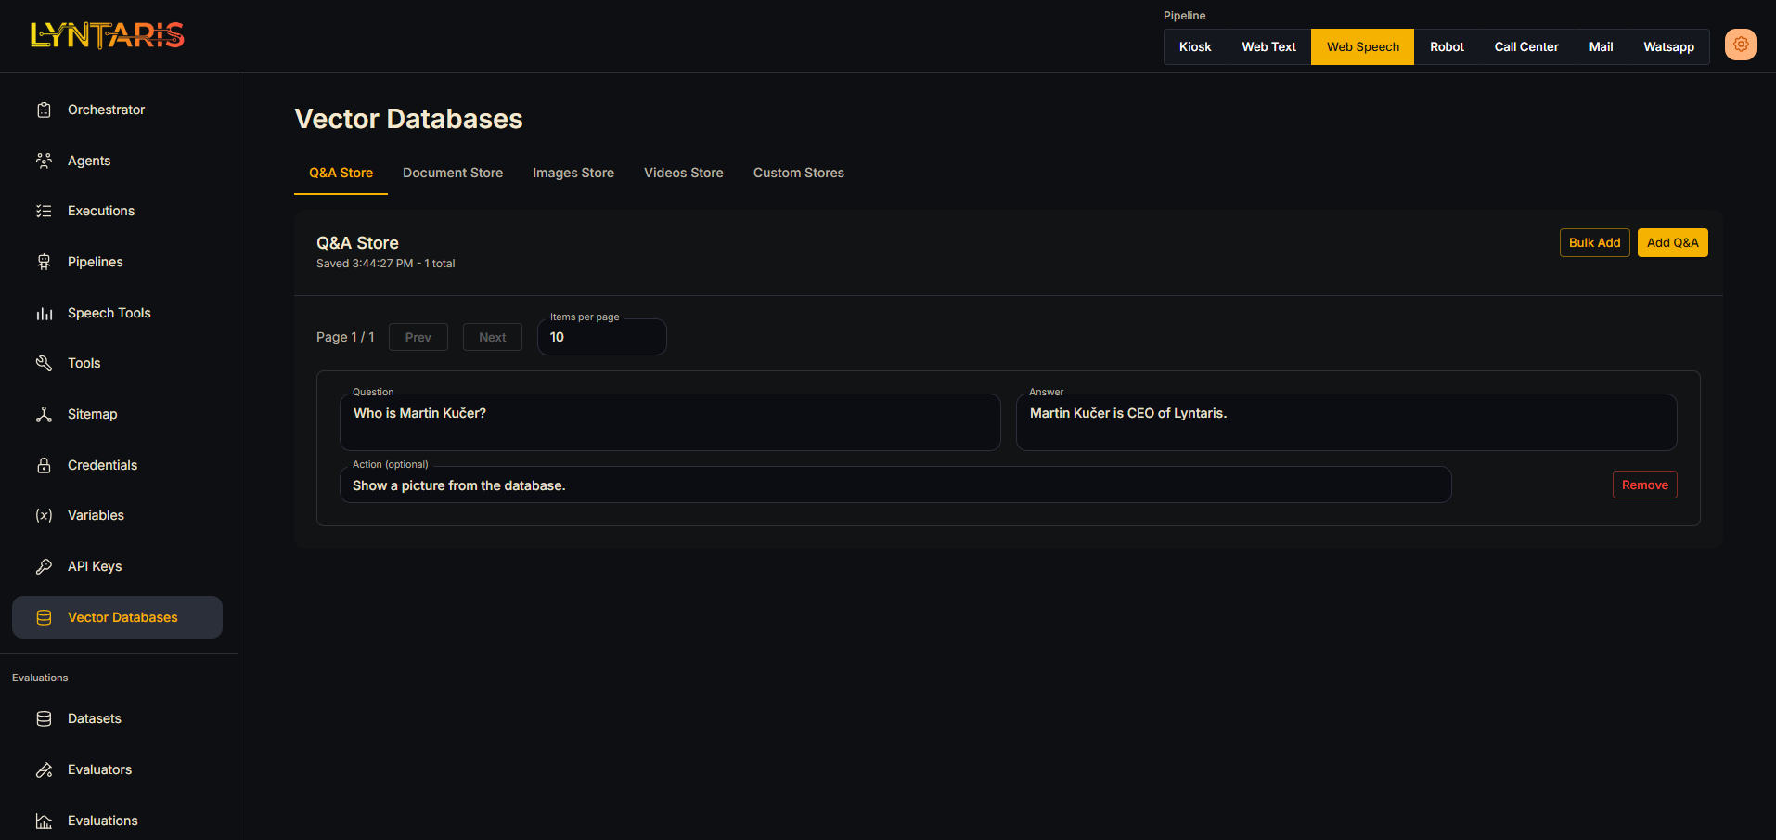Image resolution: width=1776 pixels, height=840 pixels.
Task: Open Credentials via the lock icon
Action: click(x=44, y=465)
